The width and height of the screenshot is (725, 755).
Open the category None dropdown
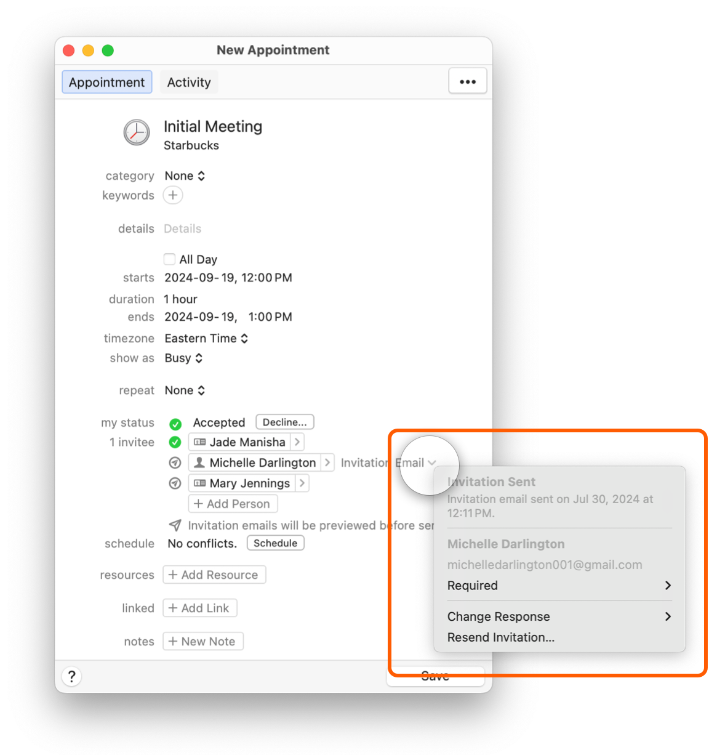pyautogui.click(x=185, y=176)
